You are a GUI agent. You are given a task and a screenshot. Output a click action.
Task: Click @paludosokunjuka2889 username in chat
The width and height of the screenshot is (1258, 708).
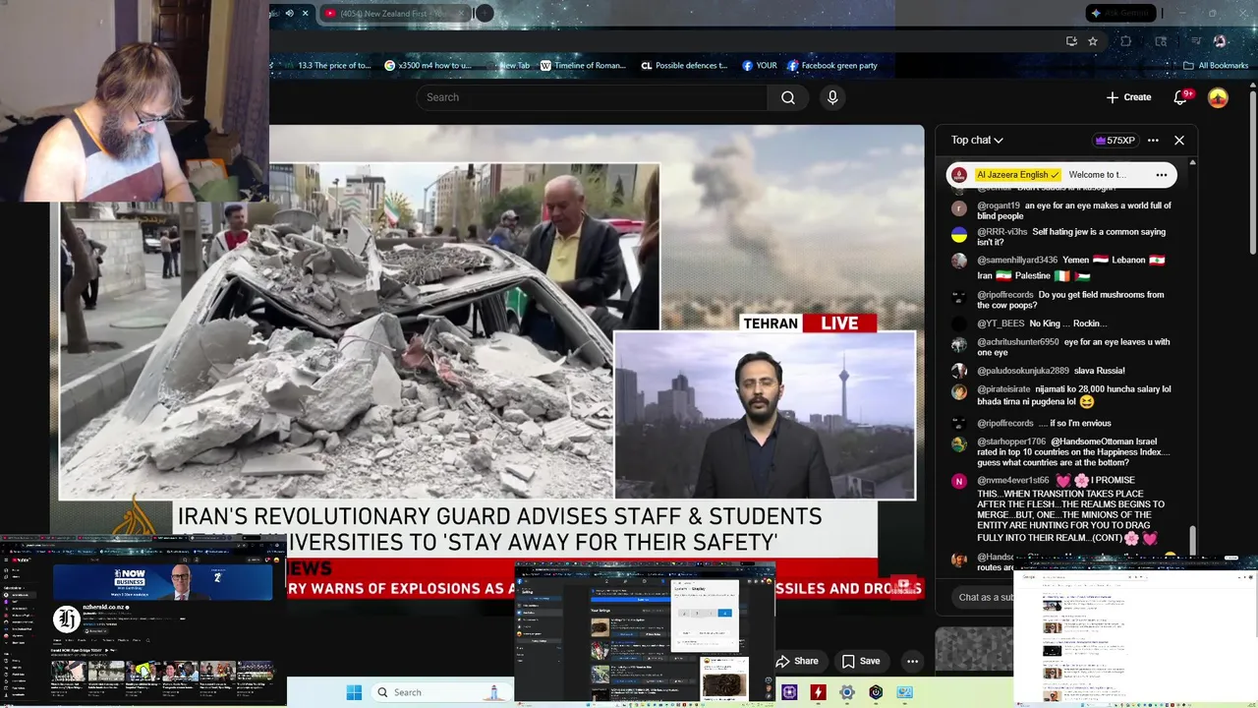[1023, 371]
